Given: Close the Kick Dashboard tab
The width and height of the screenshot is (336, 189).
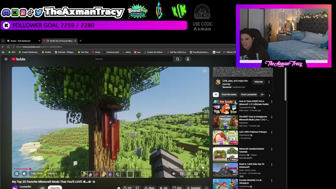Looking at the screenshot, I should [39, 41].
